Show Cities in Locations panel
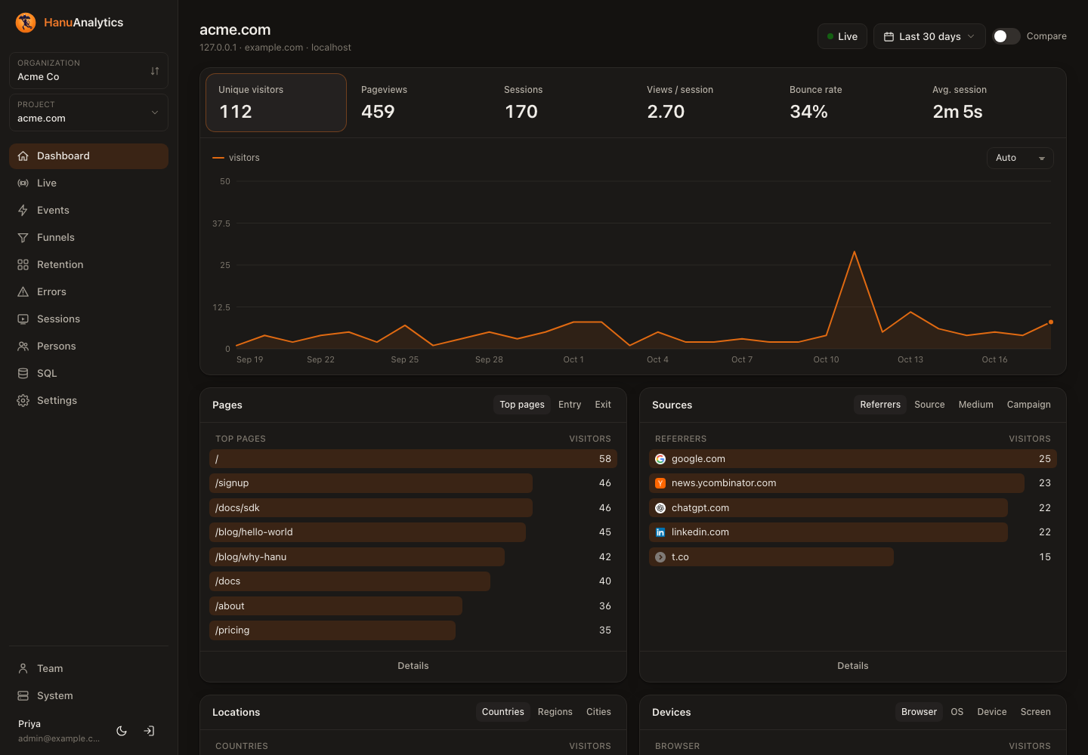This screenshot has width=1088, height=755. 598,712
